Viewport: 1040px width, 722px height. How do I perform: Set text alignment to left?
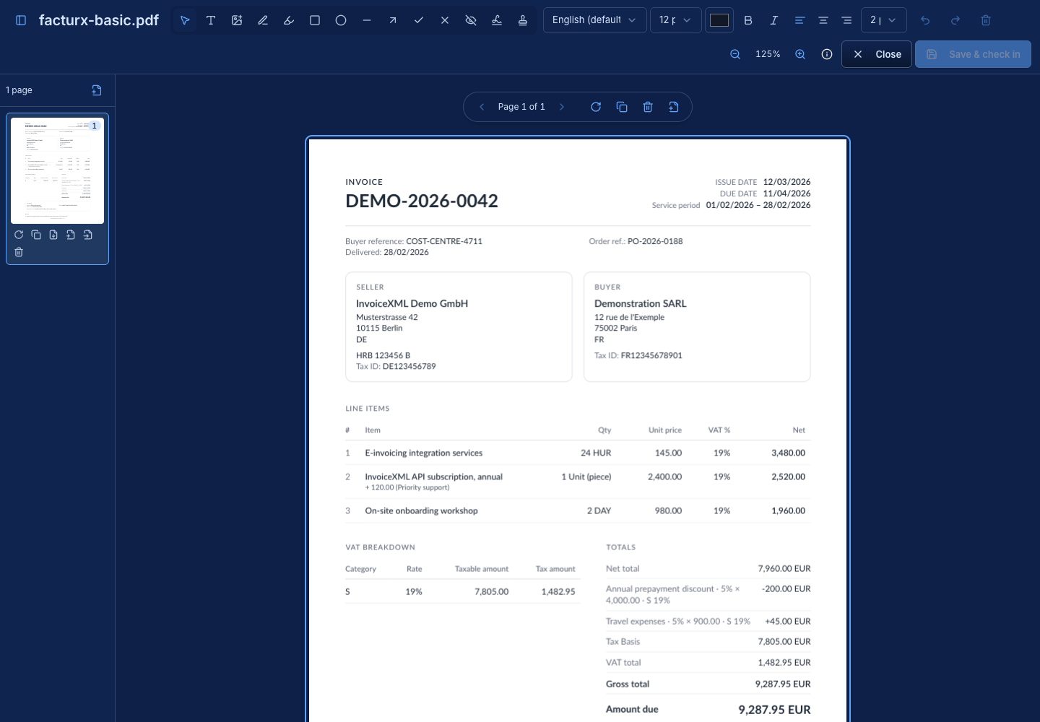pos(799,20)
